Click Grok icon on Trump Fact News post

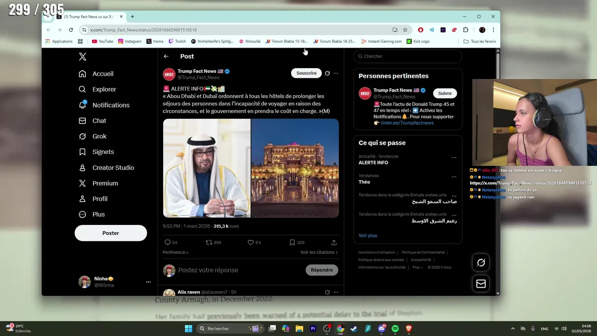pos(327,73)
